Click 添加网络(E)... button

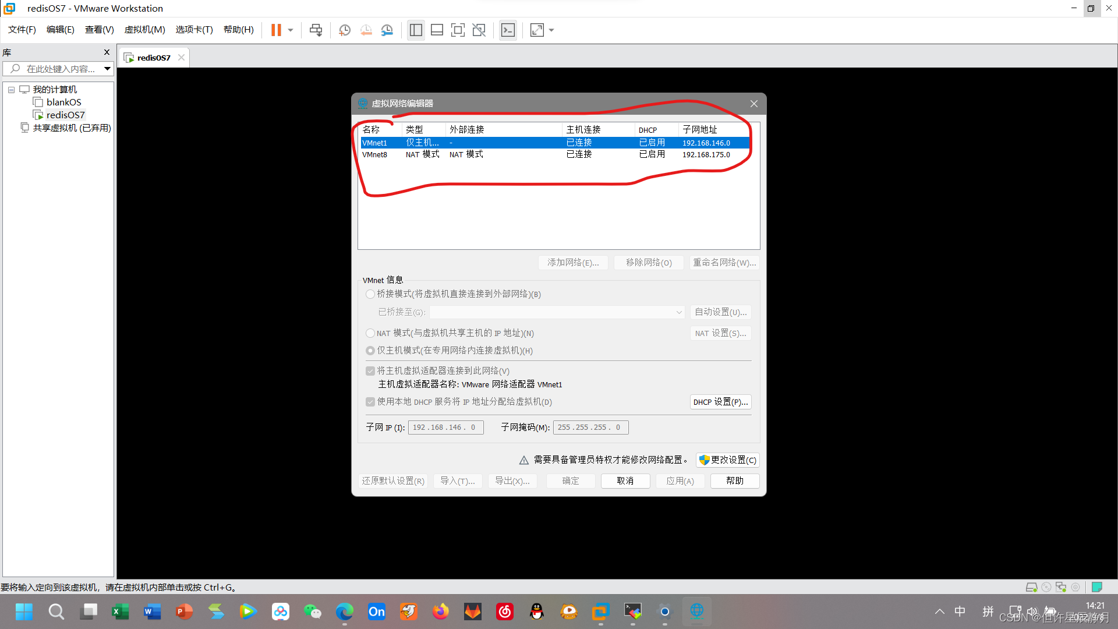tap(573, 263)
